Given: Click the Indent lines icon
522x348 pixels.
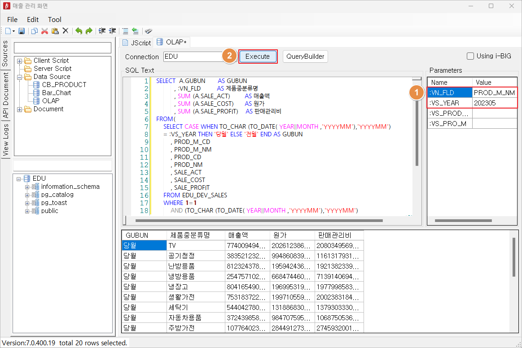Looking at the screenshot, I should point(102,31).
